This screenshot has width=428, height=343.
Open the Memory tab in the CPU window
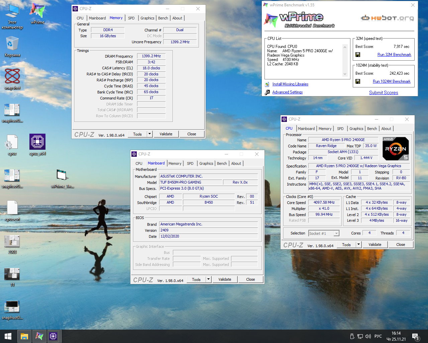(x=325, y=129)
